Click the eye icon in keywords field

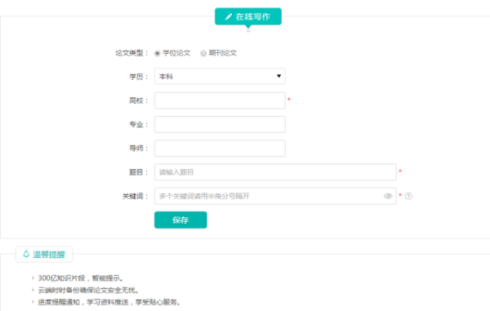388,196
